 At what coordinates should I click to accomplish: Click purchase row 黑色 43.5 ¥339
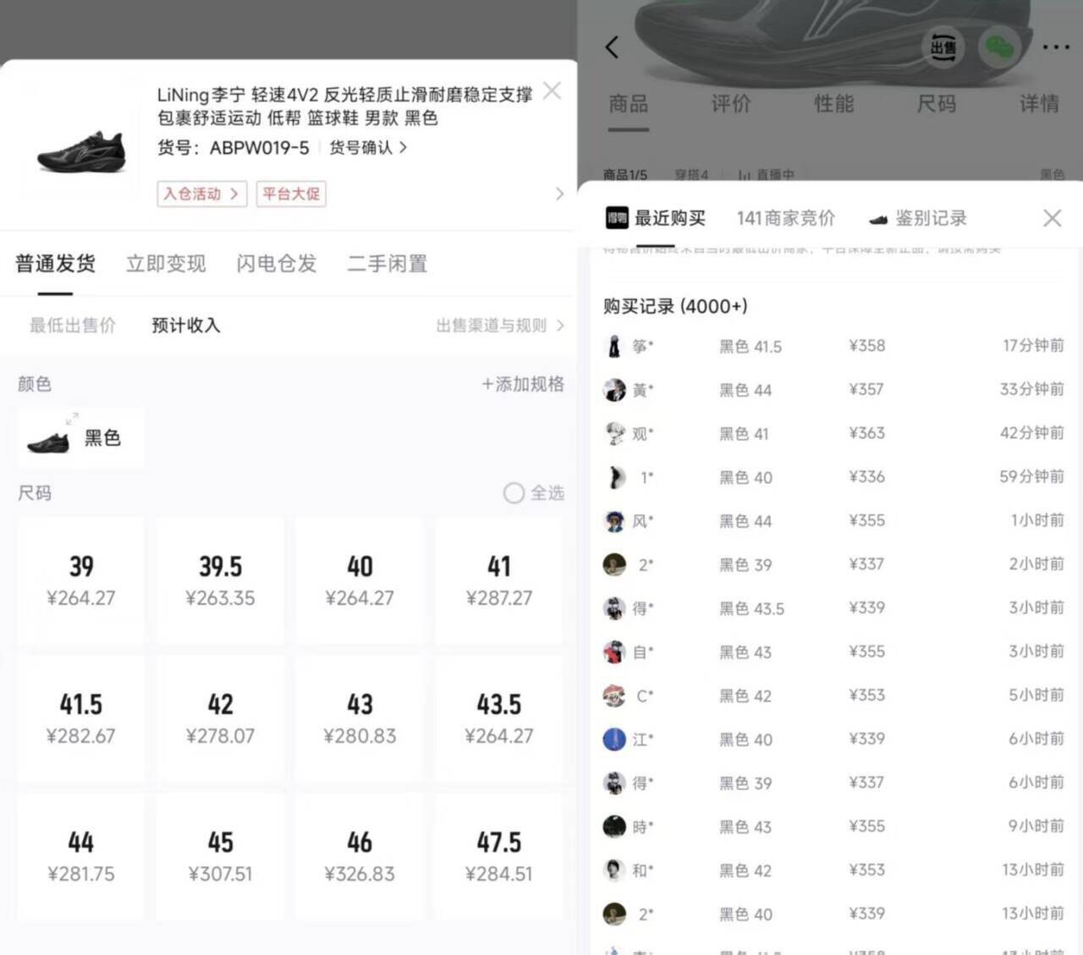[x=833, y=608]
